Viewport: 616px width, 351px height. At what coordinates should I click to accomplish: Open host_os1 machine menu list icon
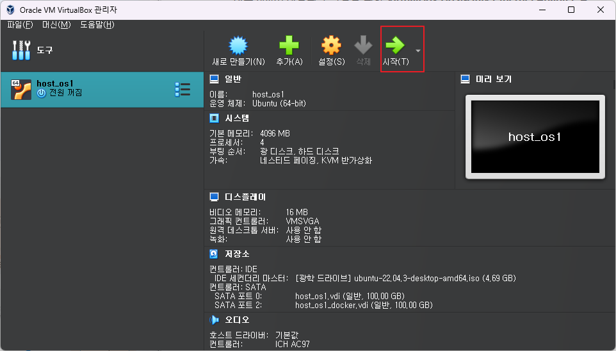tap(182, 90)
